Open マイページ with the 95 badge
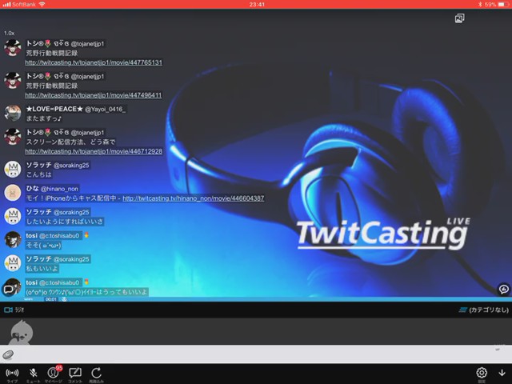The image size is (512, 384). pyautogui.click(x=54, y=372)
